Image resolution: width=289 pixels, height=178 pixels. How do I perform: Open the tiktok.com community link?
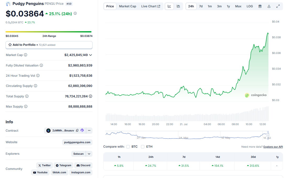[x=59, y=173]
